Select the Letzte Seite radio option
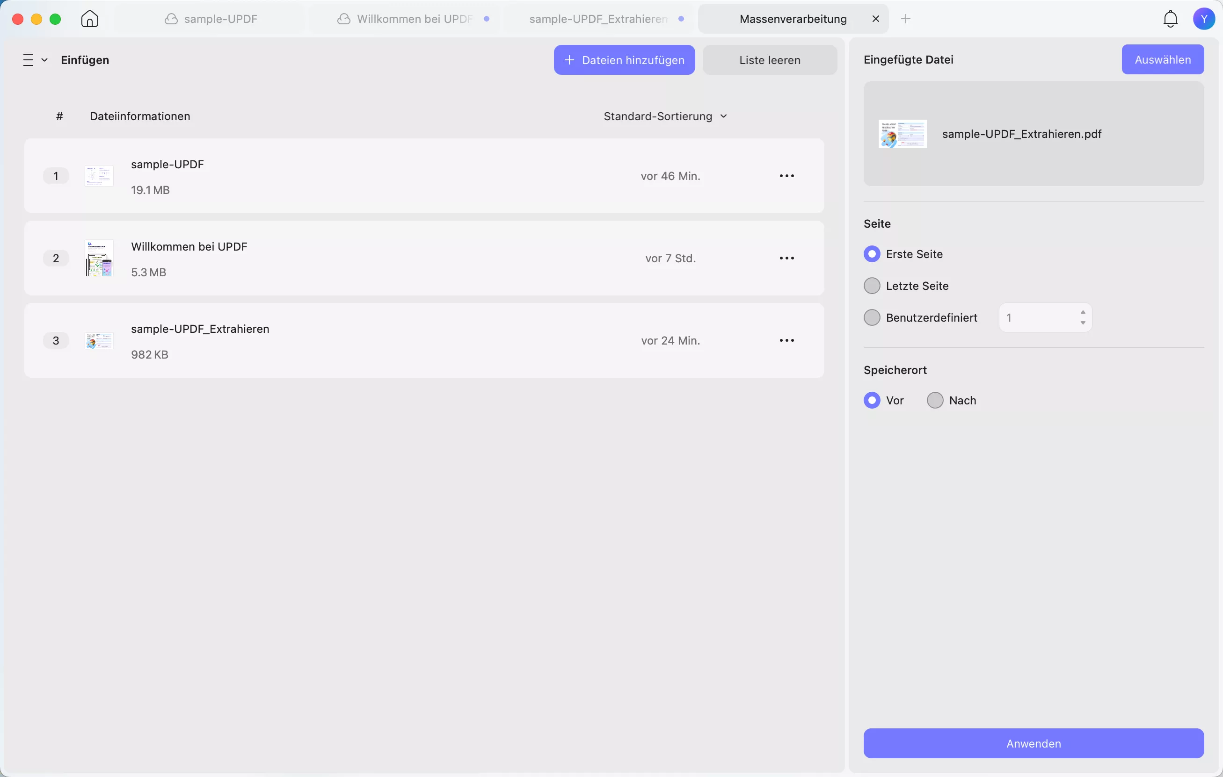Viewport: 1223px width, 777px height. 872,286
